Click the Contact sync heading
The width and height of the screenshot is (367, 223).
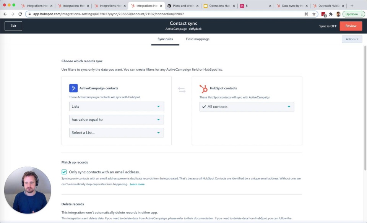click(x=183, y=23)
